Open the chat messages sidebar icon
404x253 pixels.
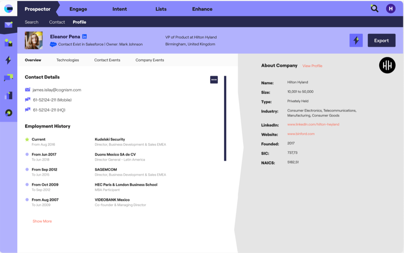[x=8, y=78]
